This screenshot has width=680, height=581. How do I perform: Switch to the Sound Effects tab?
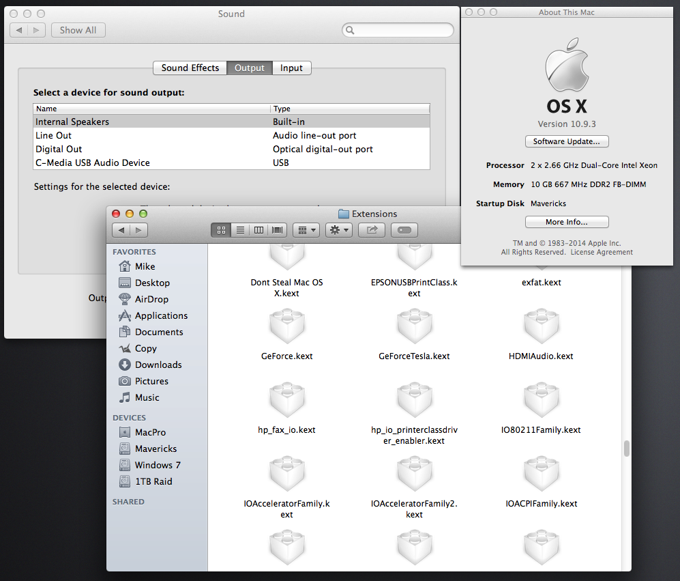pos(190,68)
